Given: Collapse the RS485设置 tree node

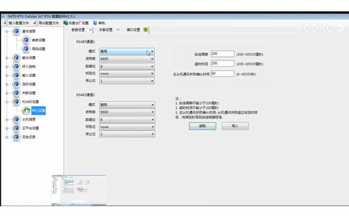Looking at the screenshot, I should click(x=7, y=102).
